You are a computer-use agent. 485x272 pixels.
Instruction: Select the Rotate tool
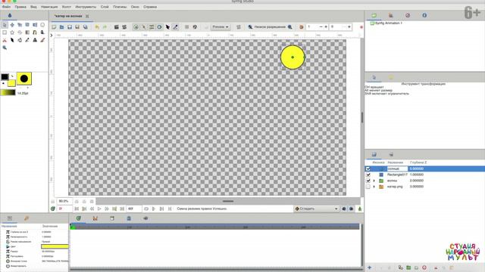pos(27,25)
